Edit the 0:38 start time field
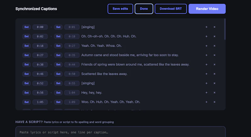 (40, 64)
